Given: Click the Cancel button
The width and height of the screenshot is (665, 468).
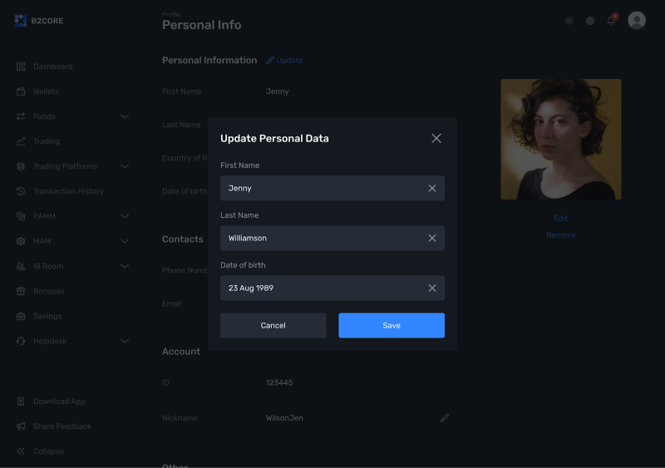Looking at the screenshot, I should coord(273,325).
